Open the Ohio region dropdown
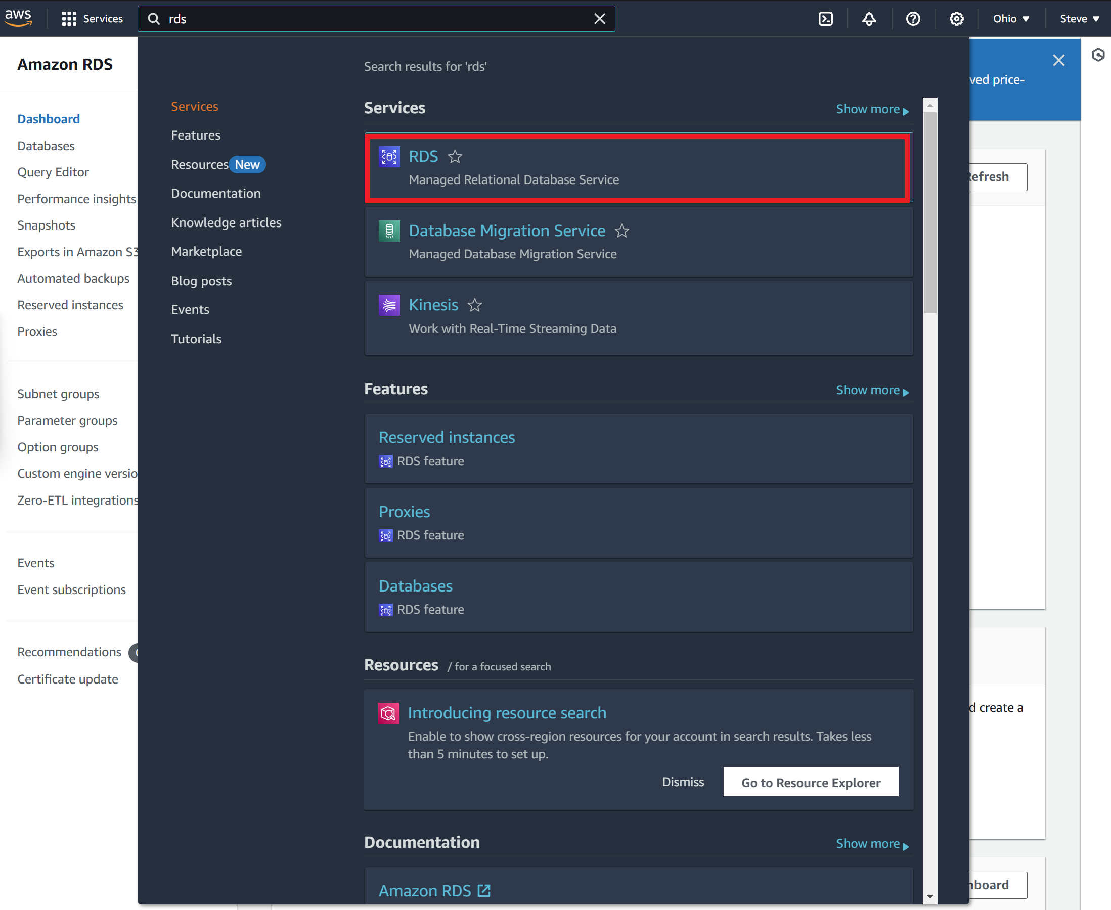Viewport: 1111px width, 910px height. [x=1010, y=19]
